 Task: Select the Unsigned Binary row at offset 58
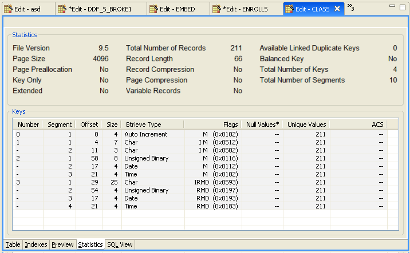pos(146,158)
